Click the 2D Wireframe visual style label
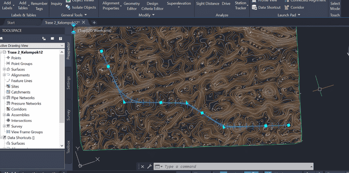Viewport: 349px width, 173px height. 99,31
